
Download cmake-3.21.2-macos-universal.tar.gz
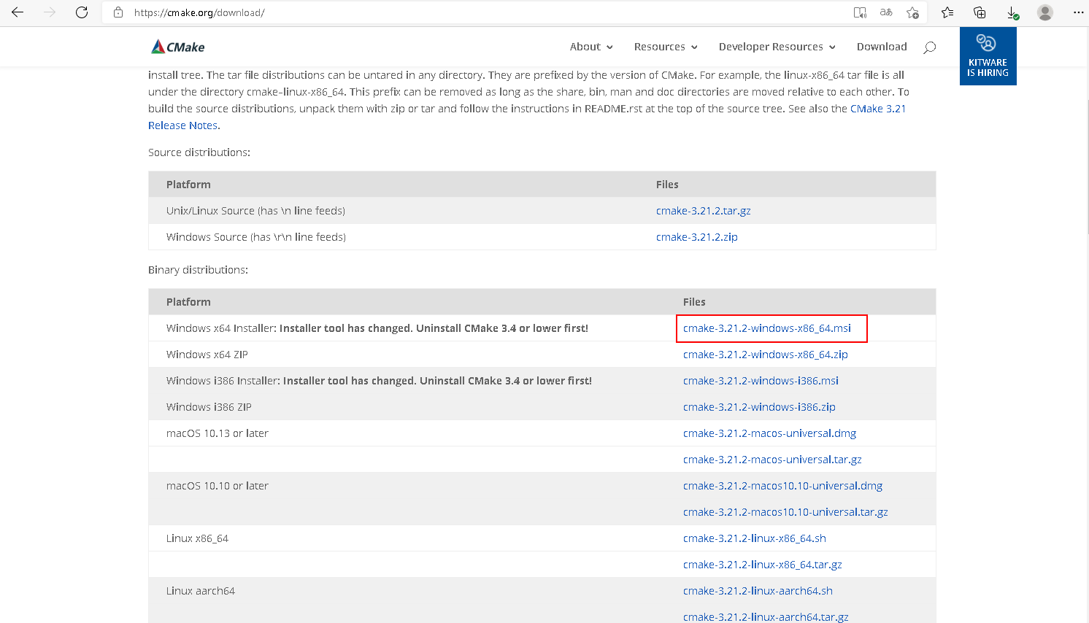[772, 460]
